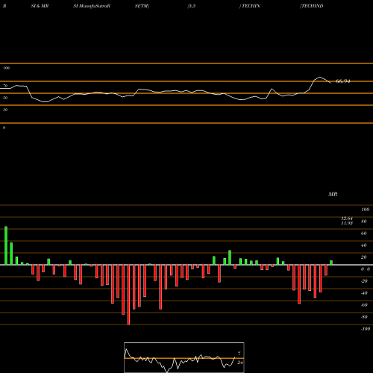Click the MR axis label -80
The image size is (373, 373).
coord(364,317)
